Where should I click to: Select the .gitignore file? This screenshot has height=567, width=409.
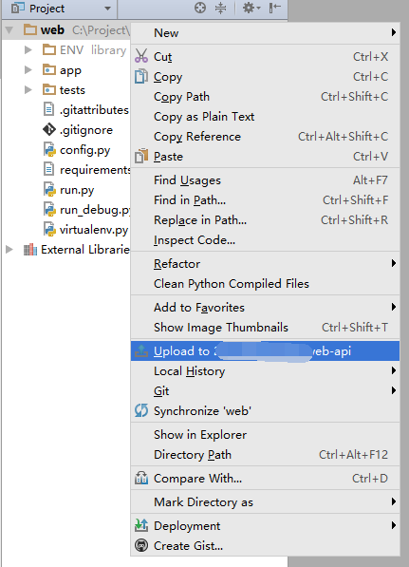(86, 130)
